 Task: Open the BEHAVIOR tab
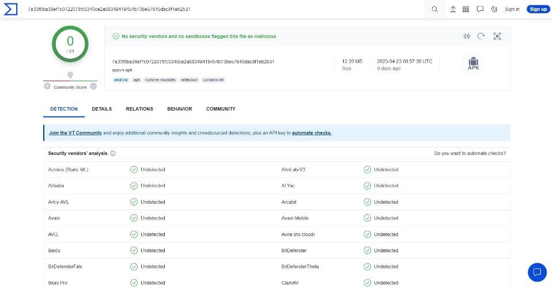coord(180,109)
